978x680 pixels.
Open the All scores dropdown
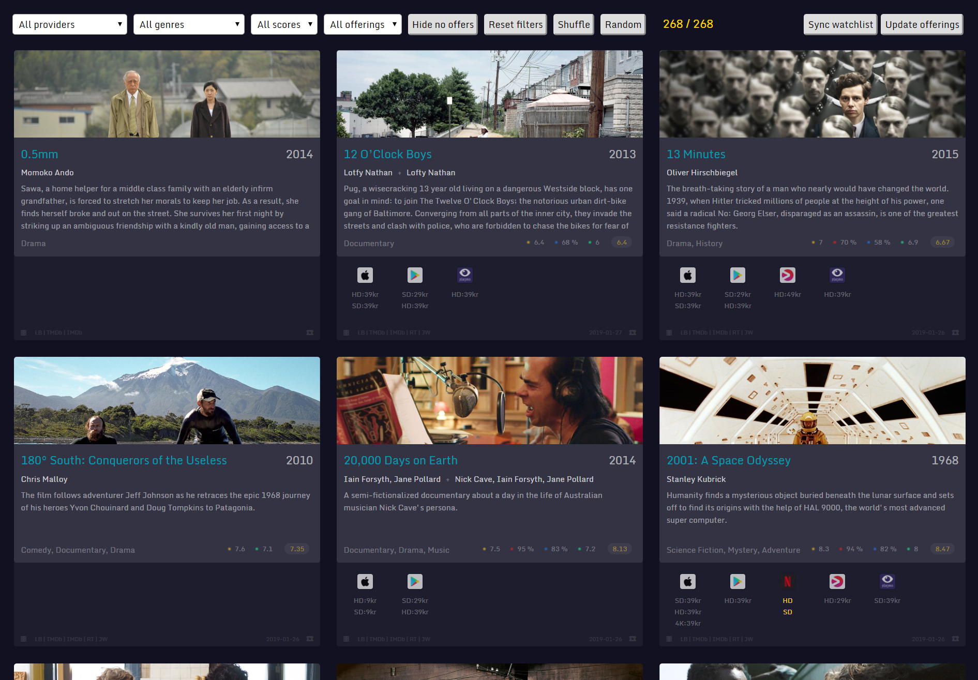(x=284, y=24)
